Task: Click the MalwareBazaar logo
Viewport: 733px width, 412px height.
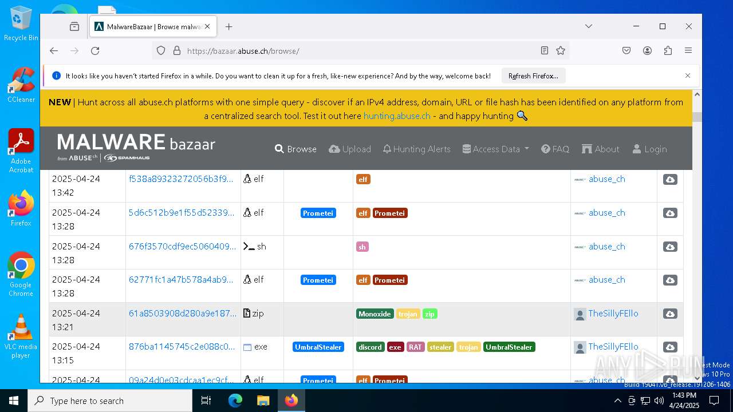Action: pyautogui.click(x=136, y=147)
